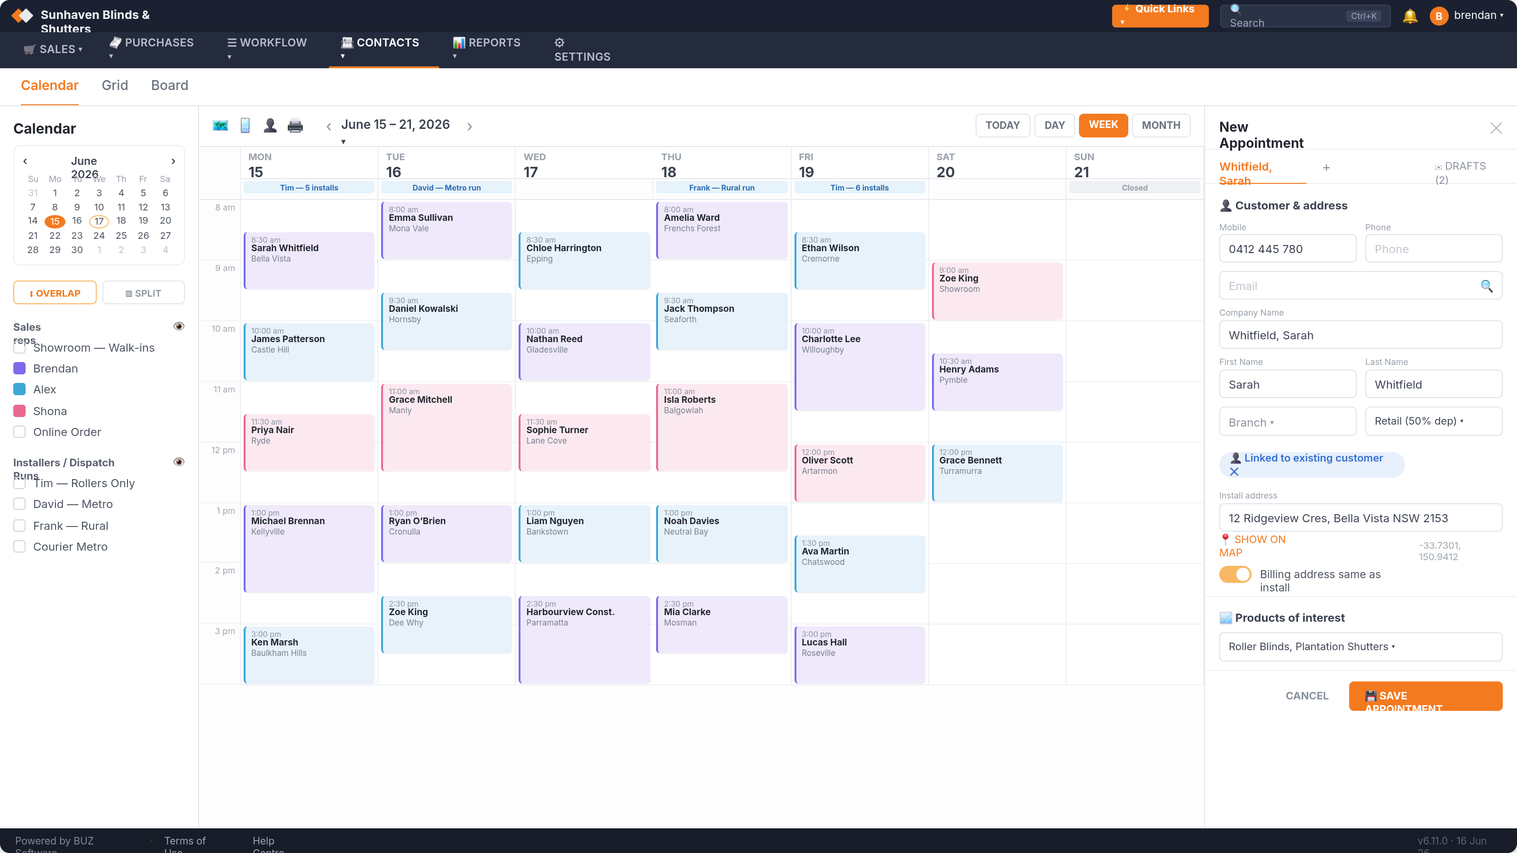The width and height of the screenshot is (1517, 853).
Task: Switch to Grid tab
Action: click(x=115, y=85)
